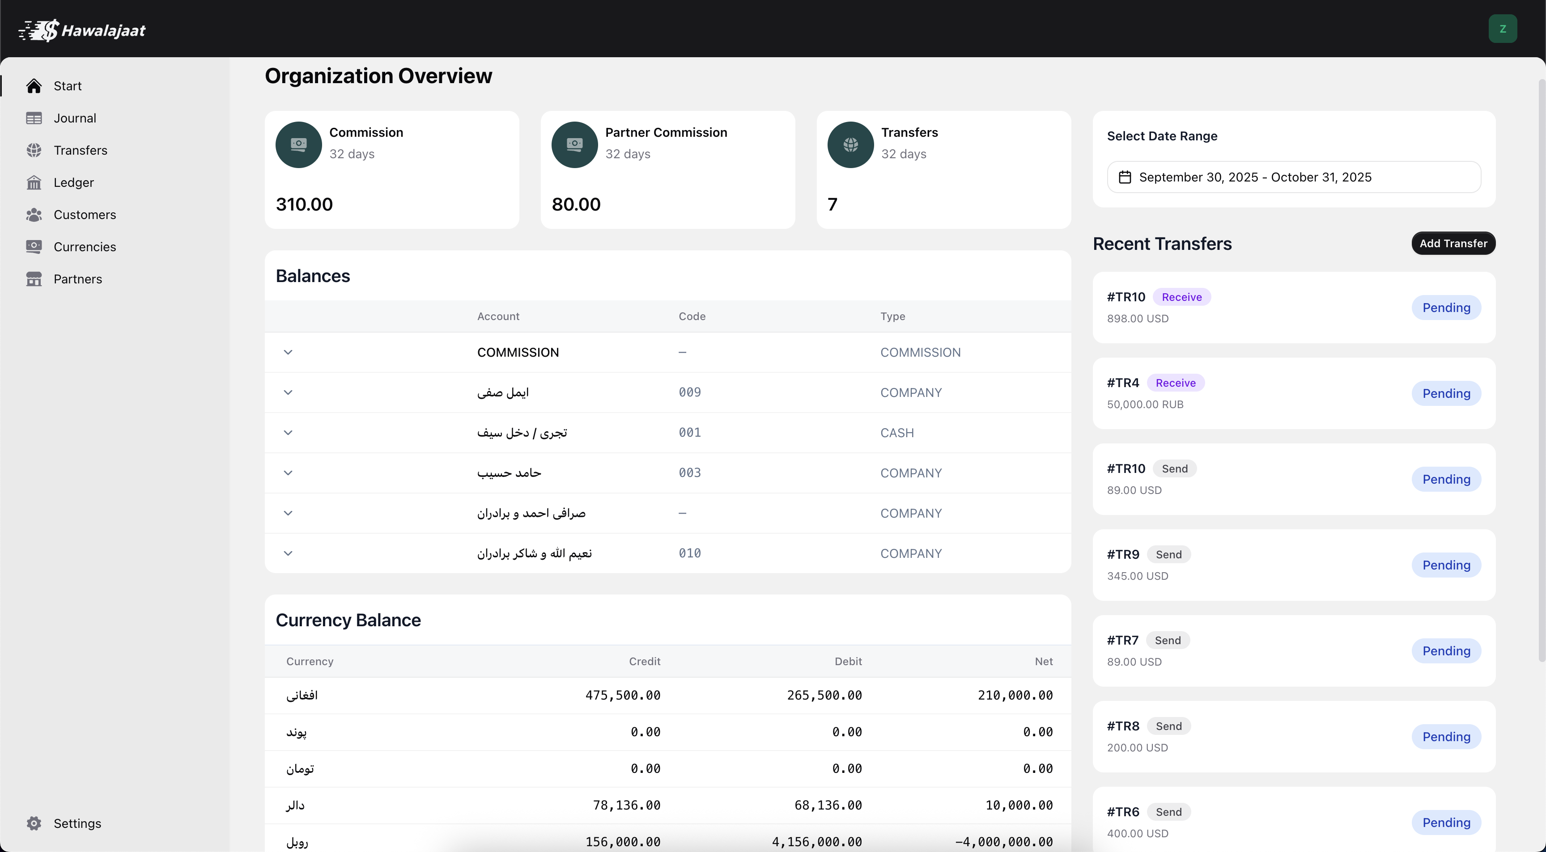This screenshot has height=852, width=1546.
Task: Expand the COMMISSION account row
Action: click(x=288, y=352)
